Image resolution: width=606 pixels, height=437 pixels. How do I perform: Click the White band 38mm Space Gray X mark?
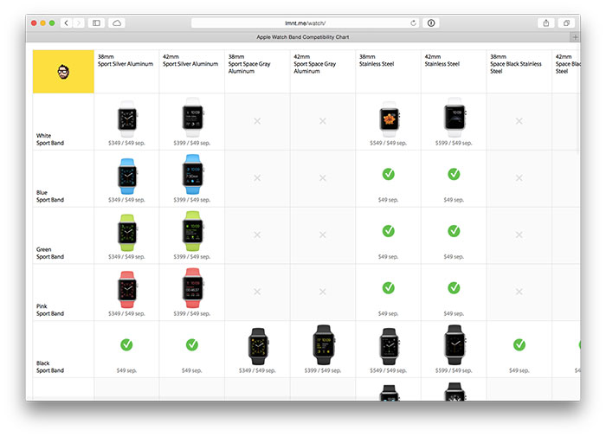tap(257, 121)
